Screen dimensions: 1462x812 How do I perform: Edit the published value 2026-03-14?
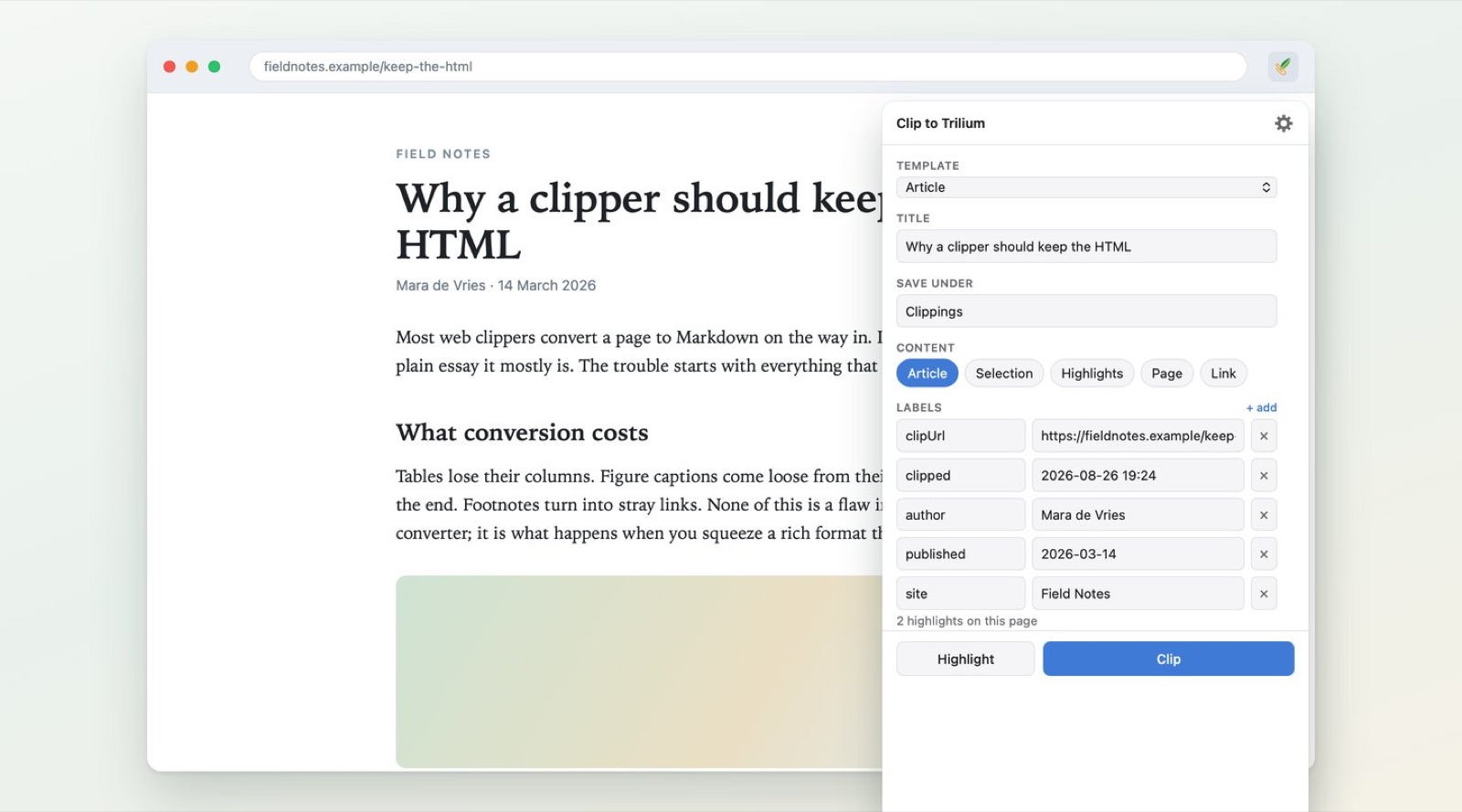point(1138,554)
